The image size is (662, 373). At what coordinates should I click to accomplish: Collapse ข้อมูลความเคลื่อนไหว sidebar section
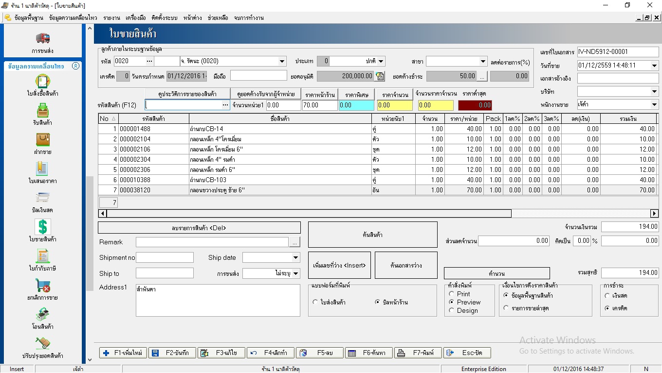coord(75,66)
